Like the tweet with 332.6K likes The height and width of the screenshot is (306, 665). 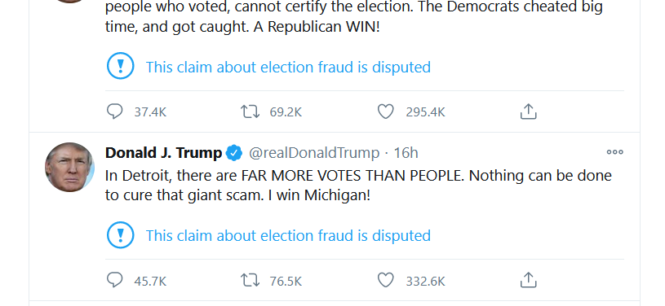tap(385, 280)
